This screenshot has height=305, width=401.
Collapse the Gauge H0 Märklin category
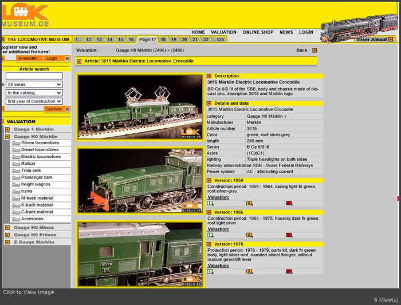(x=7, y=137)
